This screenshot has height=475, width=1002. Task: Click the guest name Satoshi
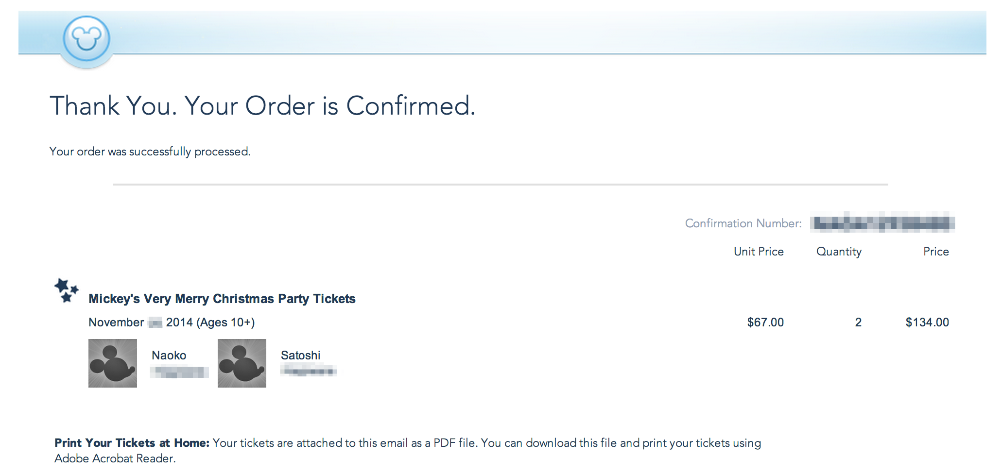click(301, 356)
